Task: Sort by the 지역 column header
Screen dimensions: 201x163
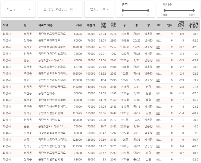Action: (5, 25)
